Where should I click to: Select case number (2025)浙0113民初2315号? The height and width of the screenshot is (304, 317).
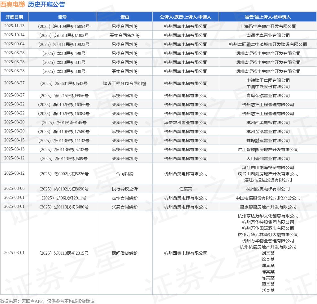coord(64,253)
